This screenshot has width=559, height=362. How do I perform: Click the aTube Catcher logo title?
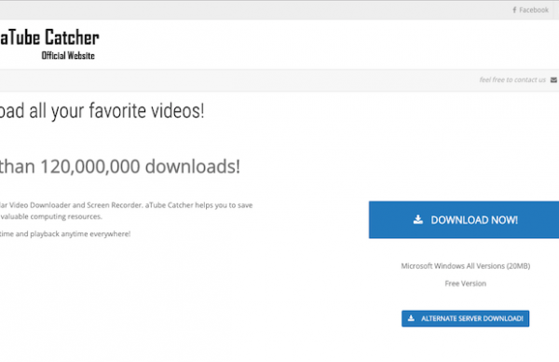[49, 37]
